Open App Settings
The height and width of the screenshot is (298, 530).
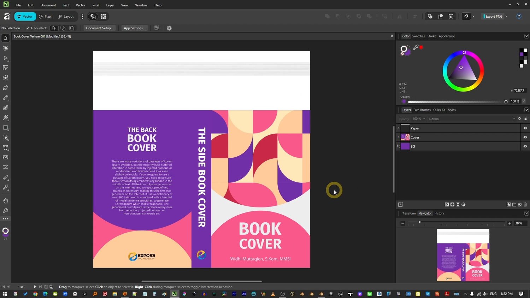[x=134, y=28]
